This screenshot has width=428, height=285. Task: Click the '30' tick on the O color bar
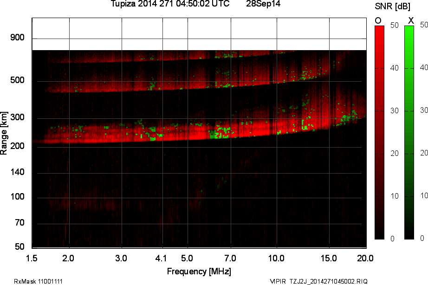pyautogui.click(x=395, y=111)
